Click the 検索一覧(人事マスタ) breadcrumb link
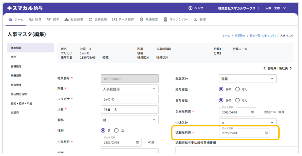 [263, 36]
